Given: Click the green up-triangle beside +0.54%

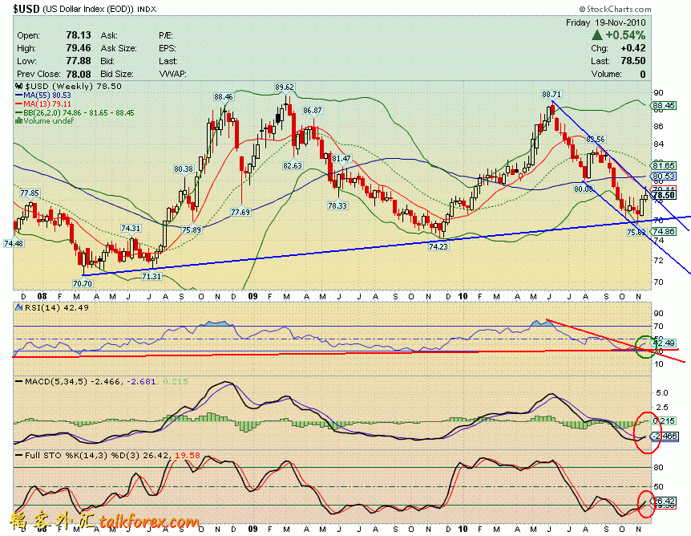Looking at the screenshot, I should [597, 35].
